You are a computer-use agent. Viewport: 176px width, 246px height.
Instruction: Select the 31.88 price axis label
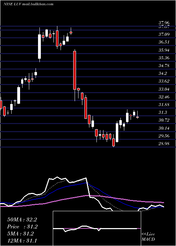click(x=164, y=104)
